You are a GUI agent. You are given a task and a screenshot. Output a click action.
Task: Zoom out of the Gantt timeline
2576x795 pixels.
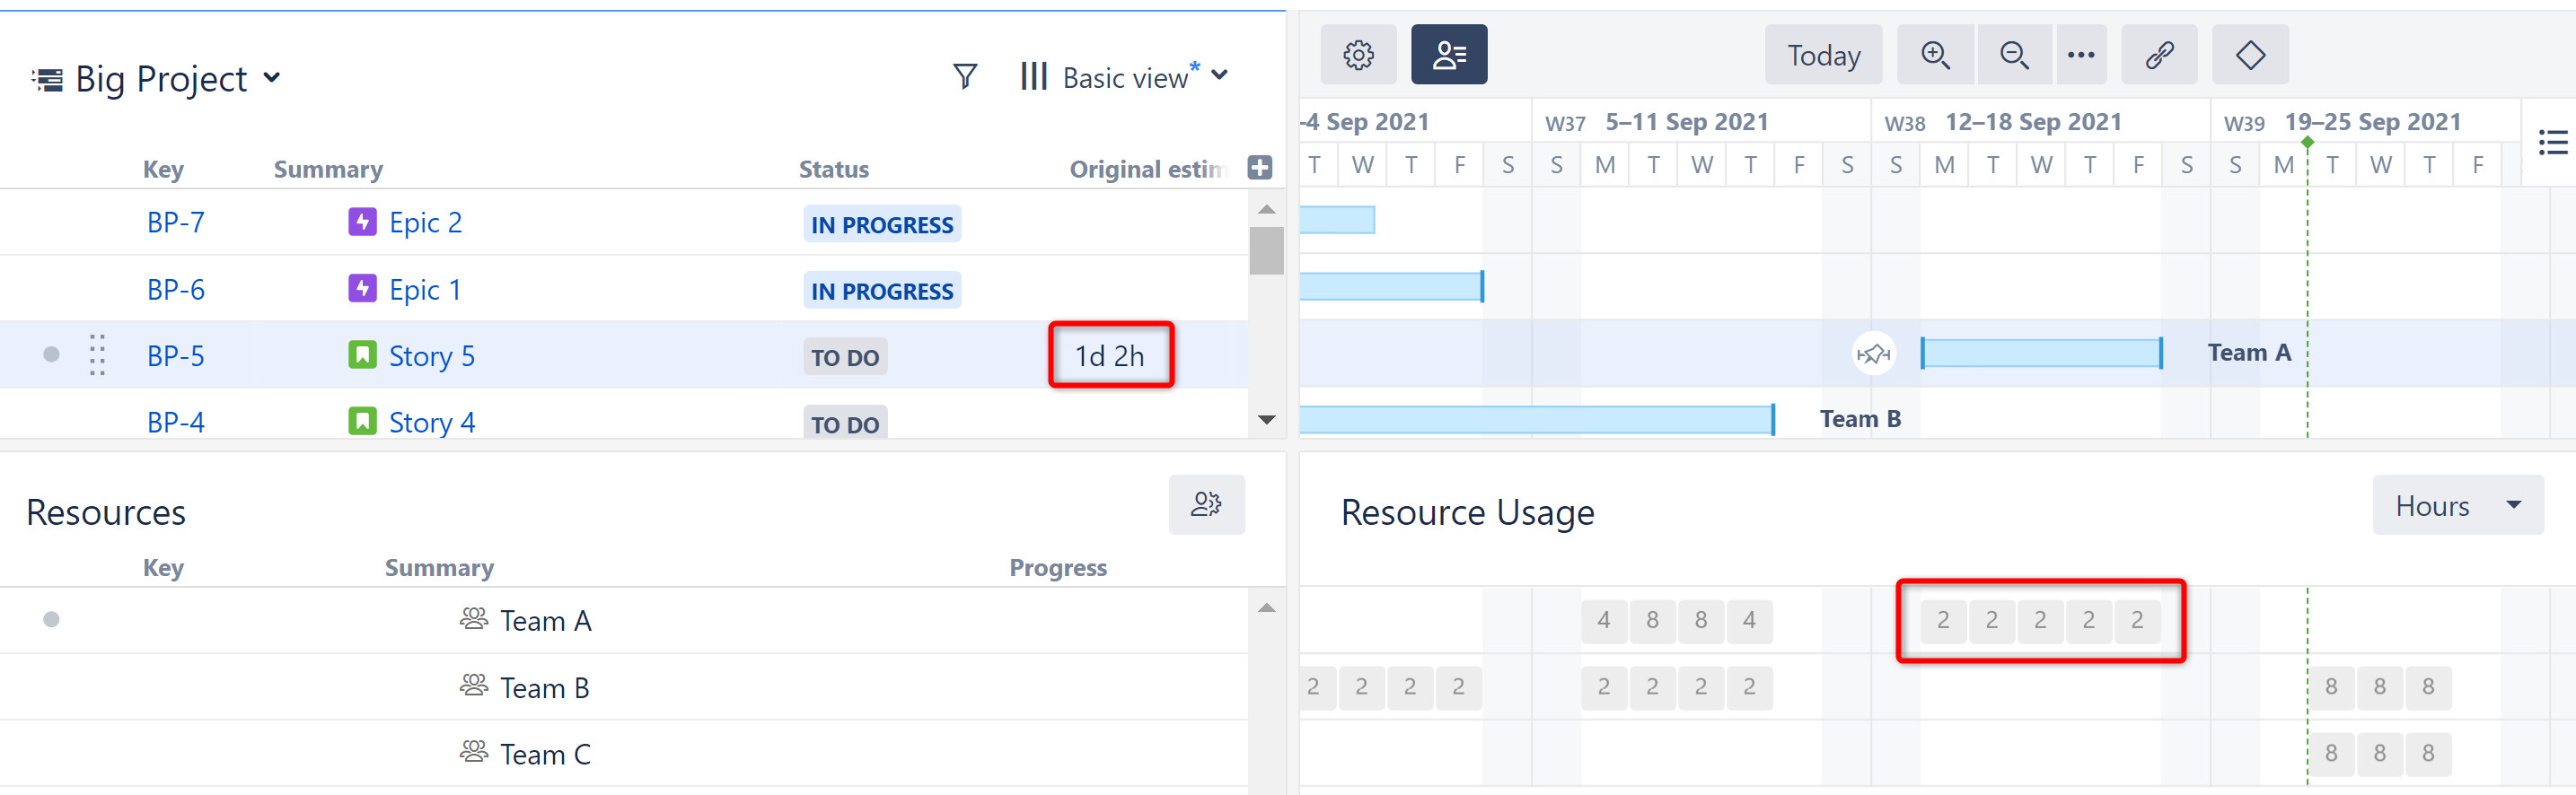pos(2013,55)
